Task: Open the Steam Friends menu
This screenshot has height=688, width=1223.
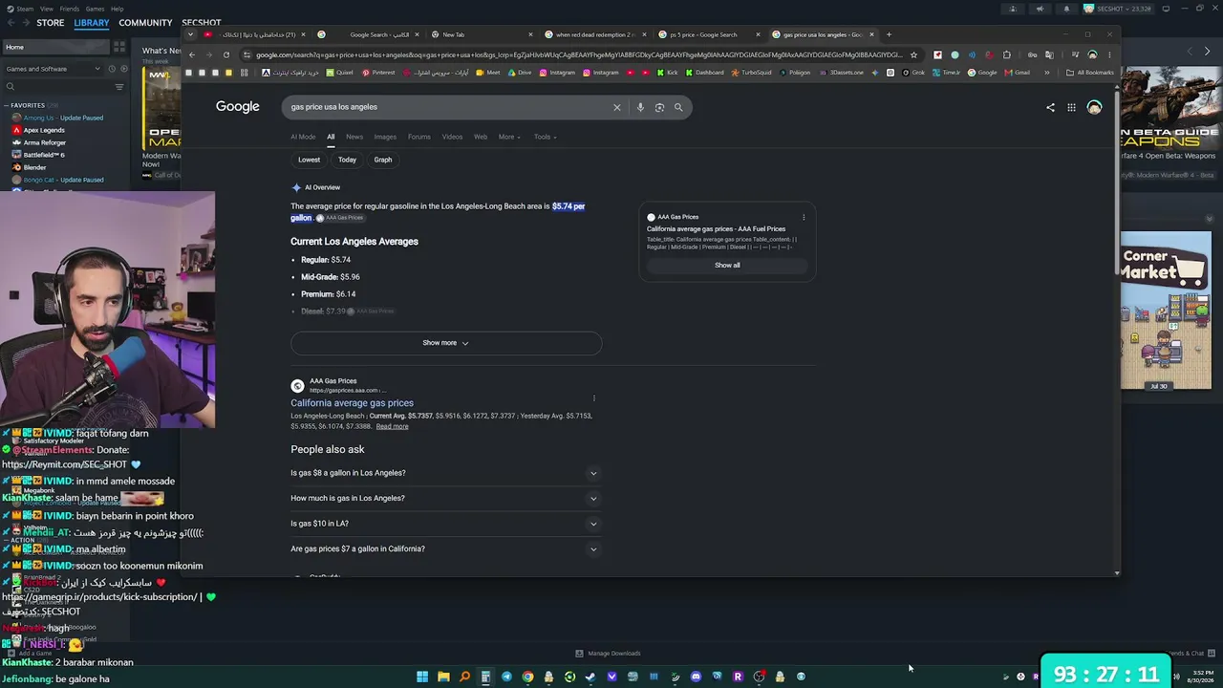Action: click(70, 9)
